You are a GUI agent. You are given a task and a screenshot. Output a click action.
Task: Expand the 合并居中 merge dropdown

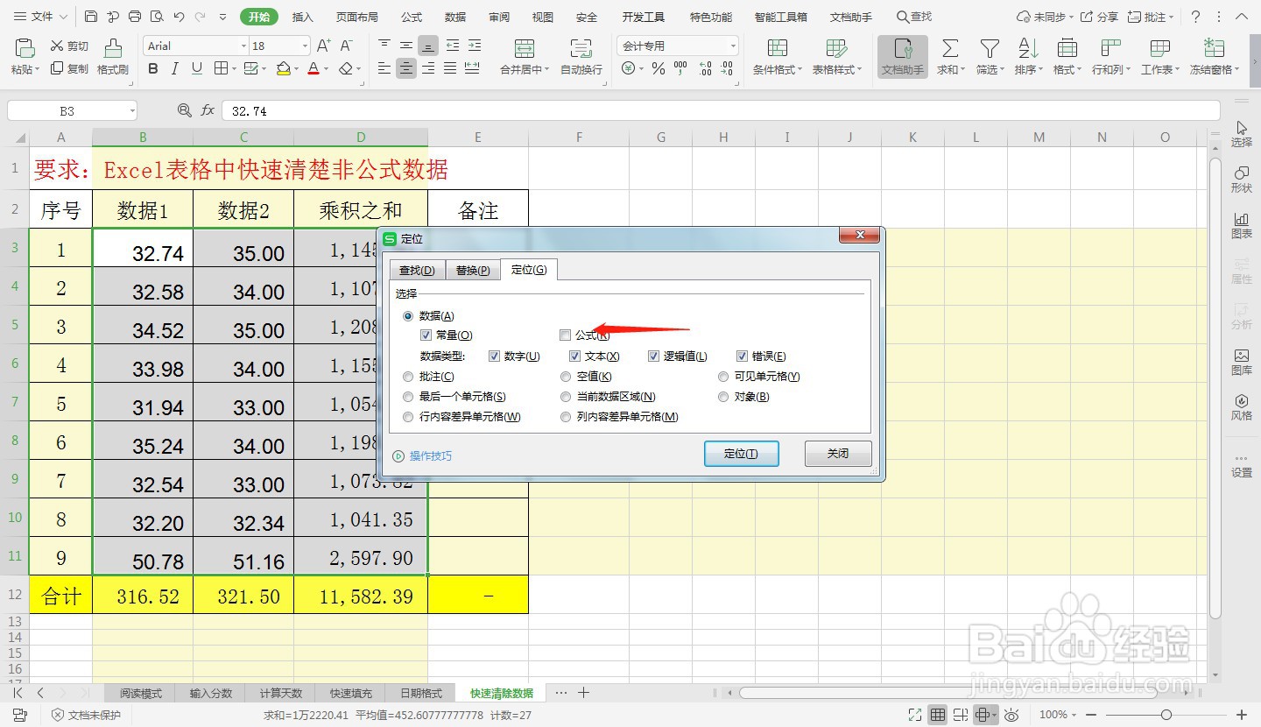(546, 69)
